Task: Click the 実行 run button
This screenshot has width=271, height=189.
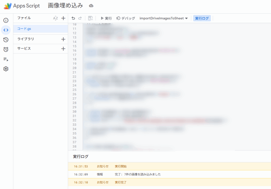Action: coord(106,18)
